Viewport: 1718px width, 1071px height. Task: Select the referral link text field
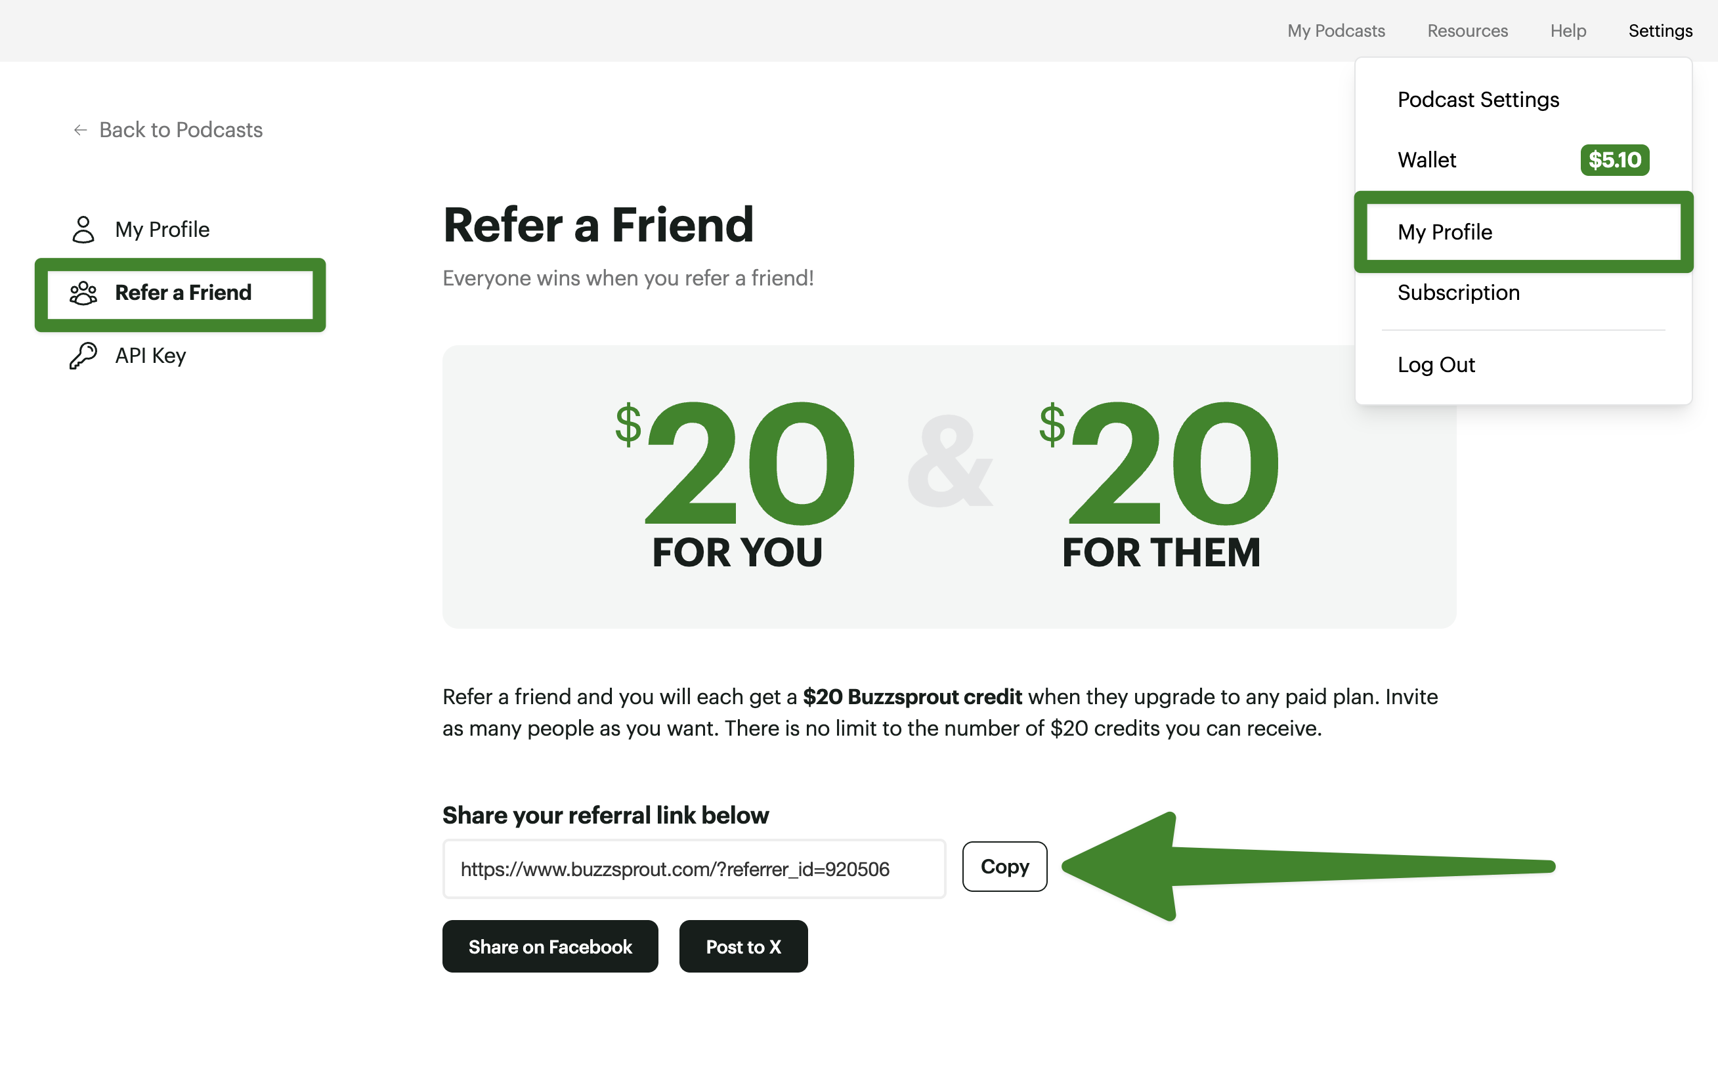694,868
